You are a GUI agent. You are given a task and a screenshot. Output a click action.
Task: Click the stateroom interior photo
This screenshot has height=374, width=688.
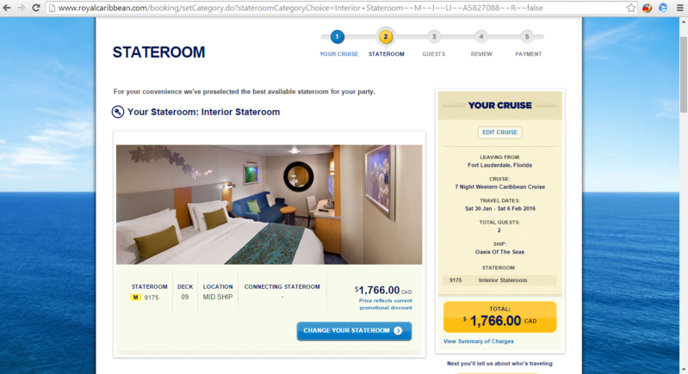coord(269,205)
